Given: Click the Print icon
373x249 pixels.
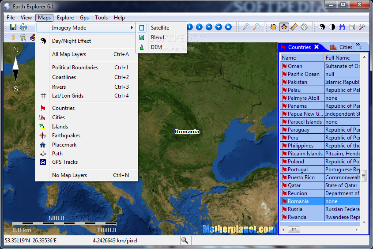Looking at the screenshot, I should click(x=23, y=27).
